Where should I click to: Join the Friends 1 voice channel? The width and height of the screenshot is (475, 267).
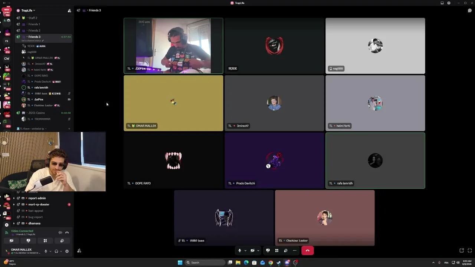click(43, 24)
